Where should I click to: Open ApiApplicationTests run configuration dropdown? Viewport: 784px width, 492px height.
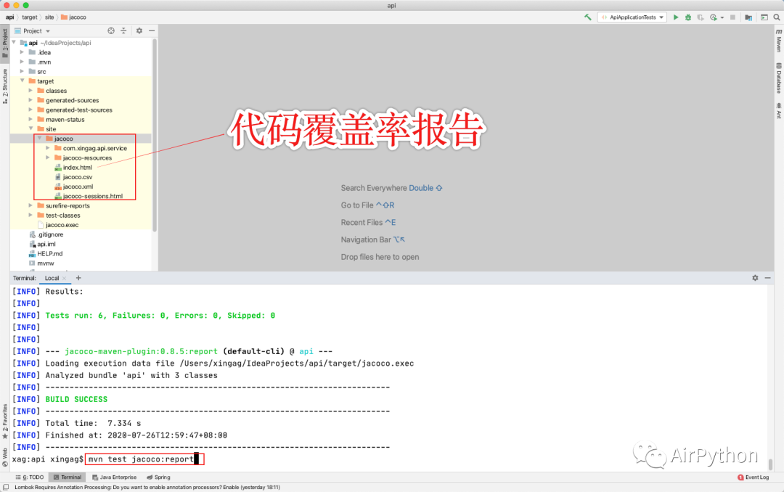[x=632, y=17]
